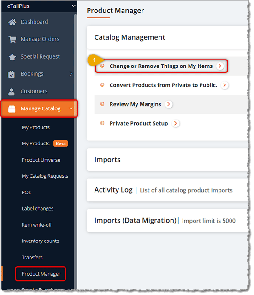Click the Beta badge
The image size is (254, 295).
[61, 144]
